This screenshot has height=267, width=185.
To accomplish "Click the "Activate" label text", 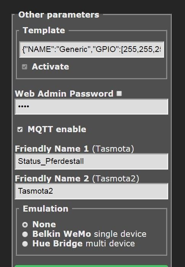I will coord(50,66).
